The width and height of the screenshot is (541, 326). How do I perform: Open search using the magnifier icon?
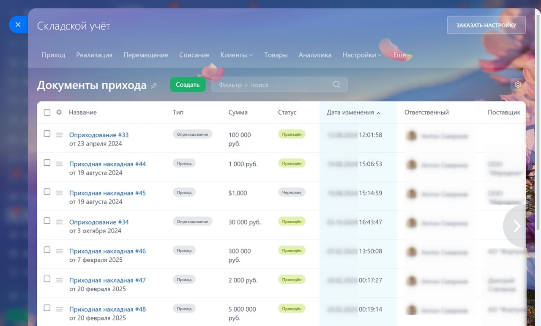click(x=336, y=85)
